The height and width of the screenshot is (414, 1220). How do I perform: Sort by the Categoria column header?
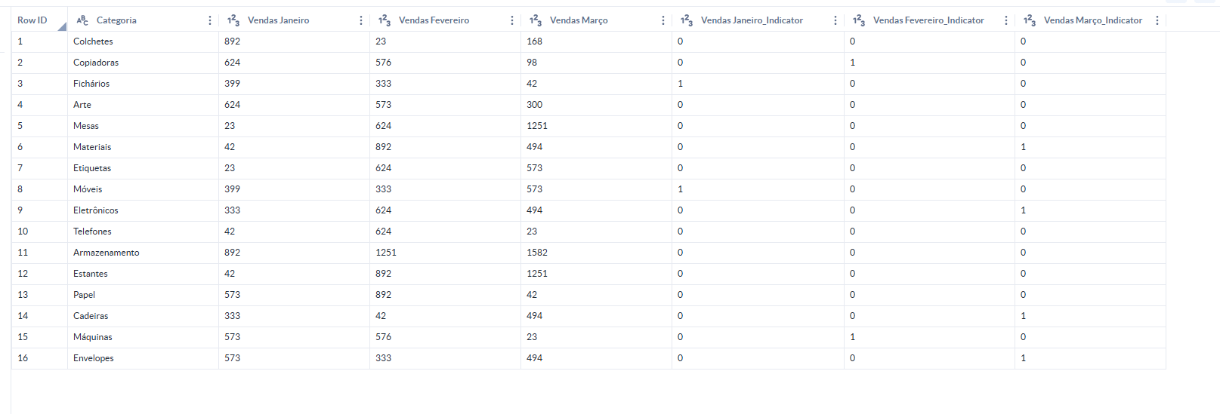point(116,20)
